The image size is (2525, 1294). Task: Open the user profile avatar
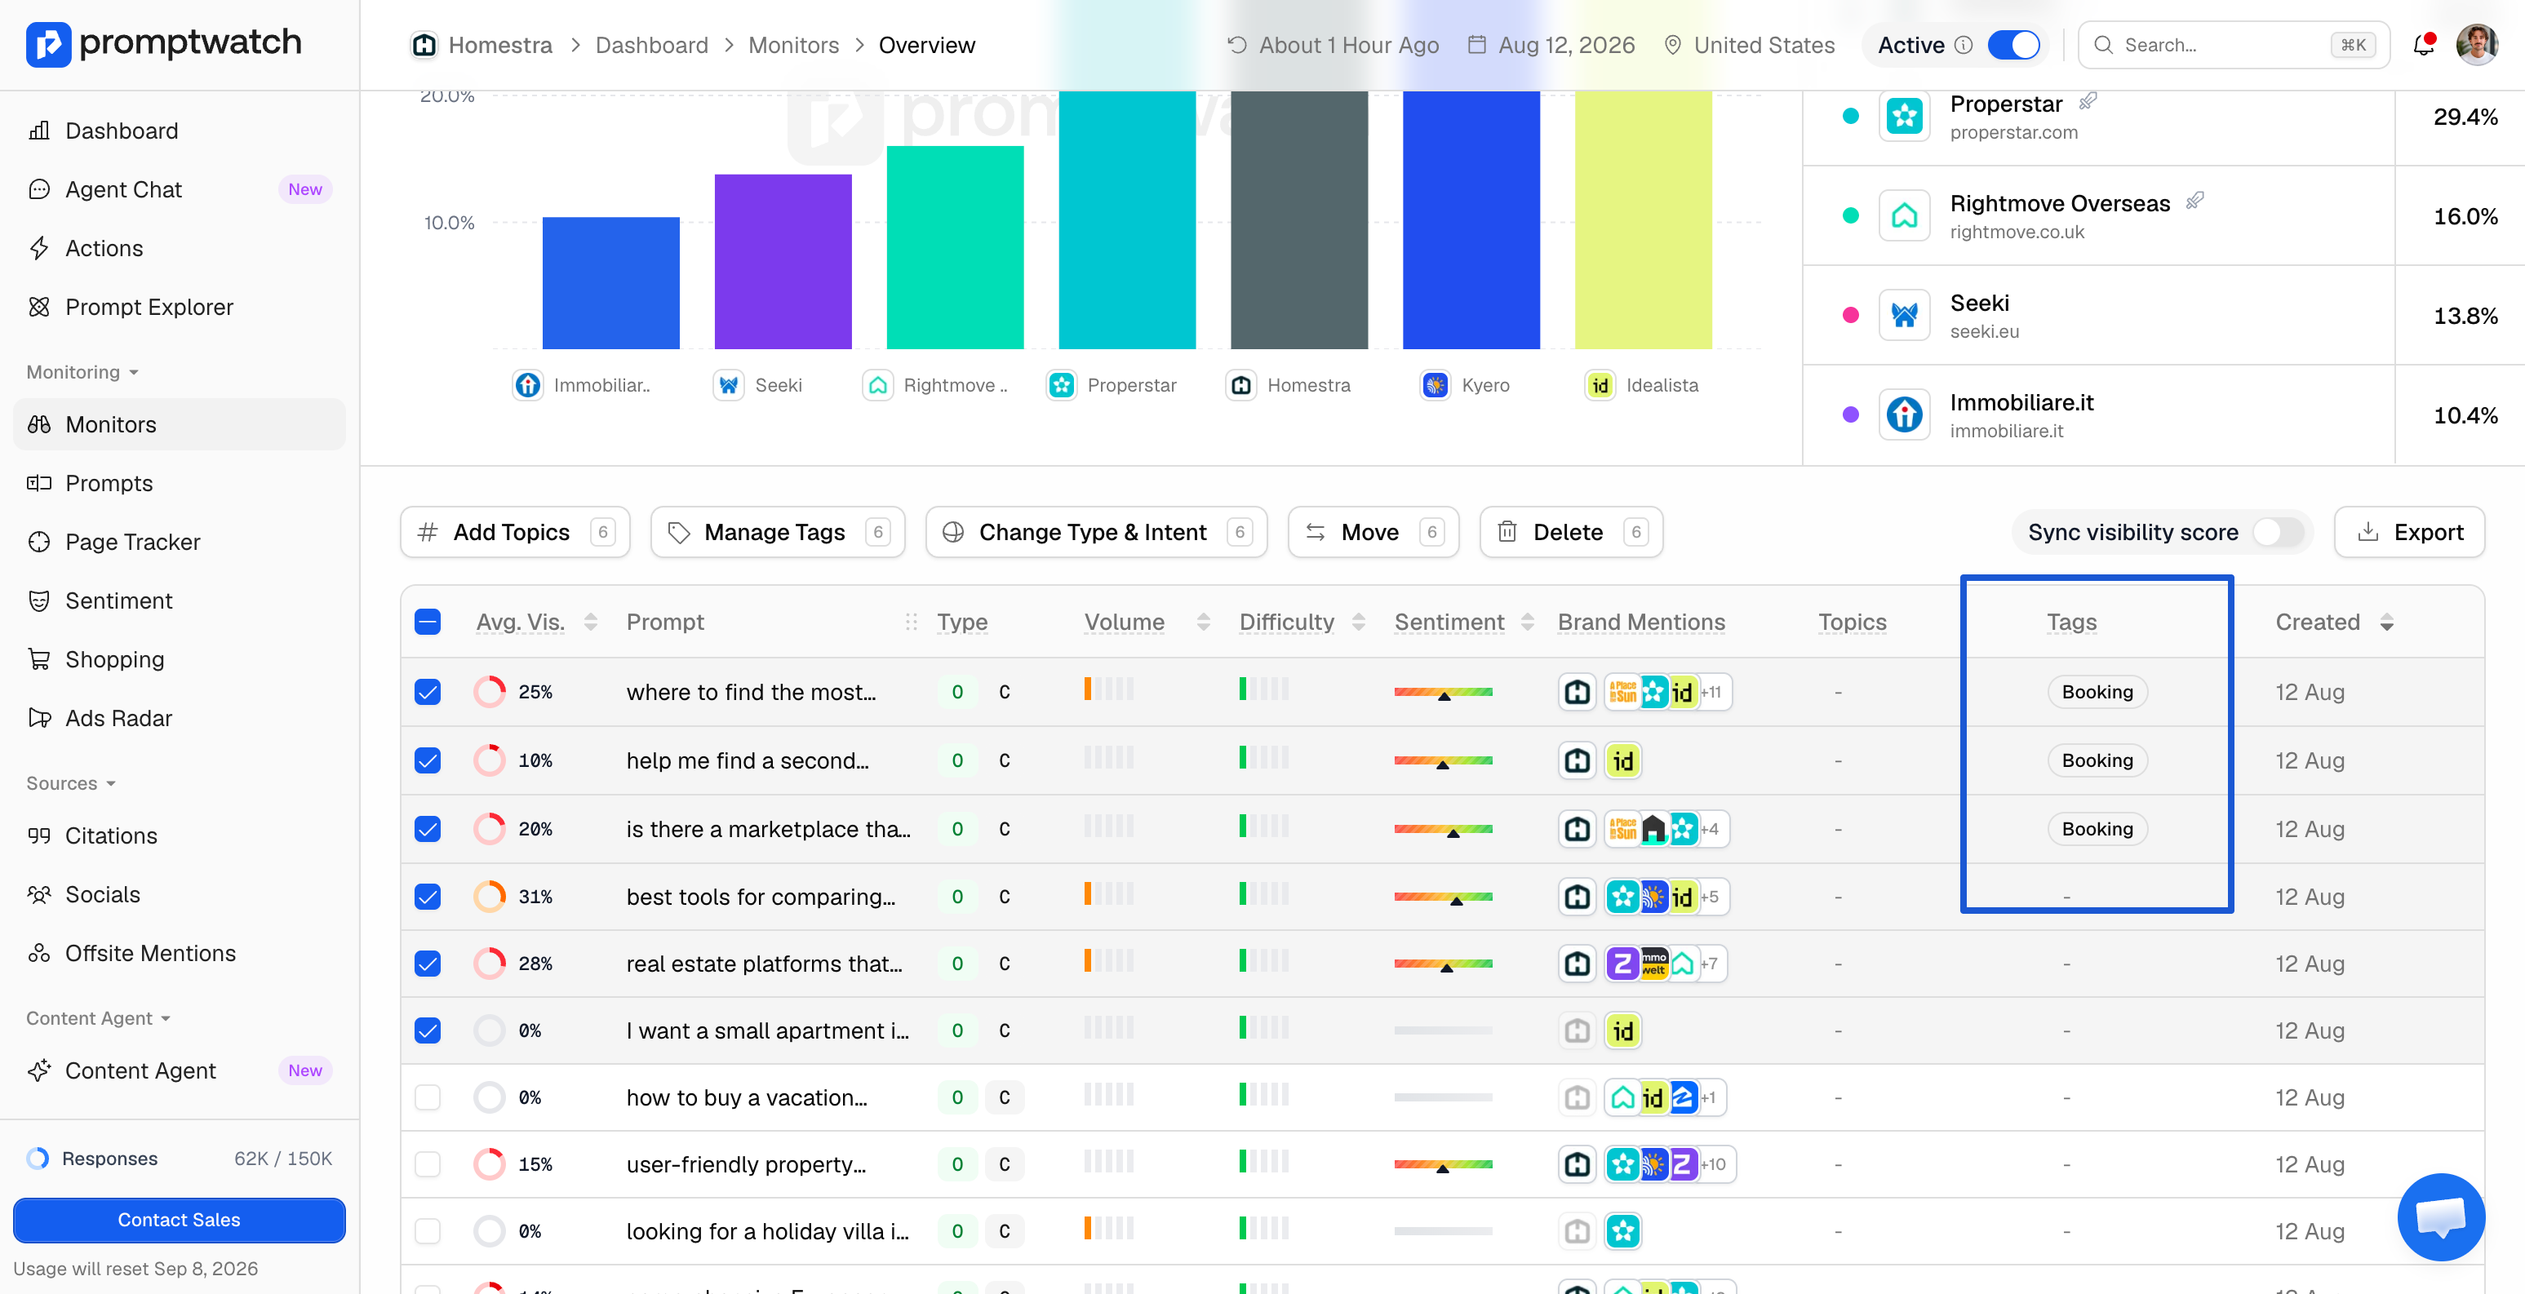pos(2476,44)
